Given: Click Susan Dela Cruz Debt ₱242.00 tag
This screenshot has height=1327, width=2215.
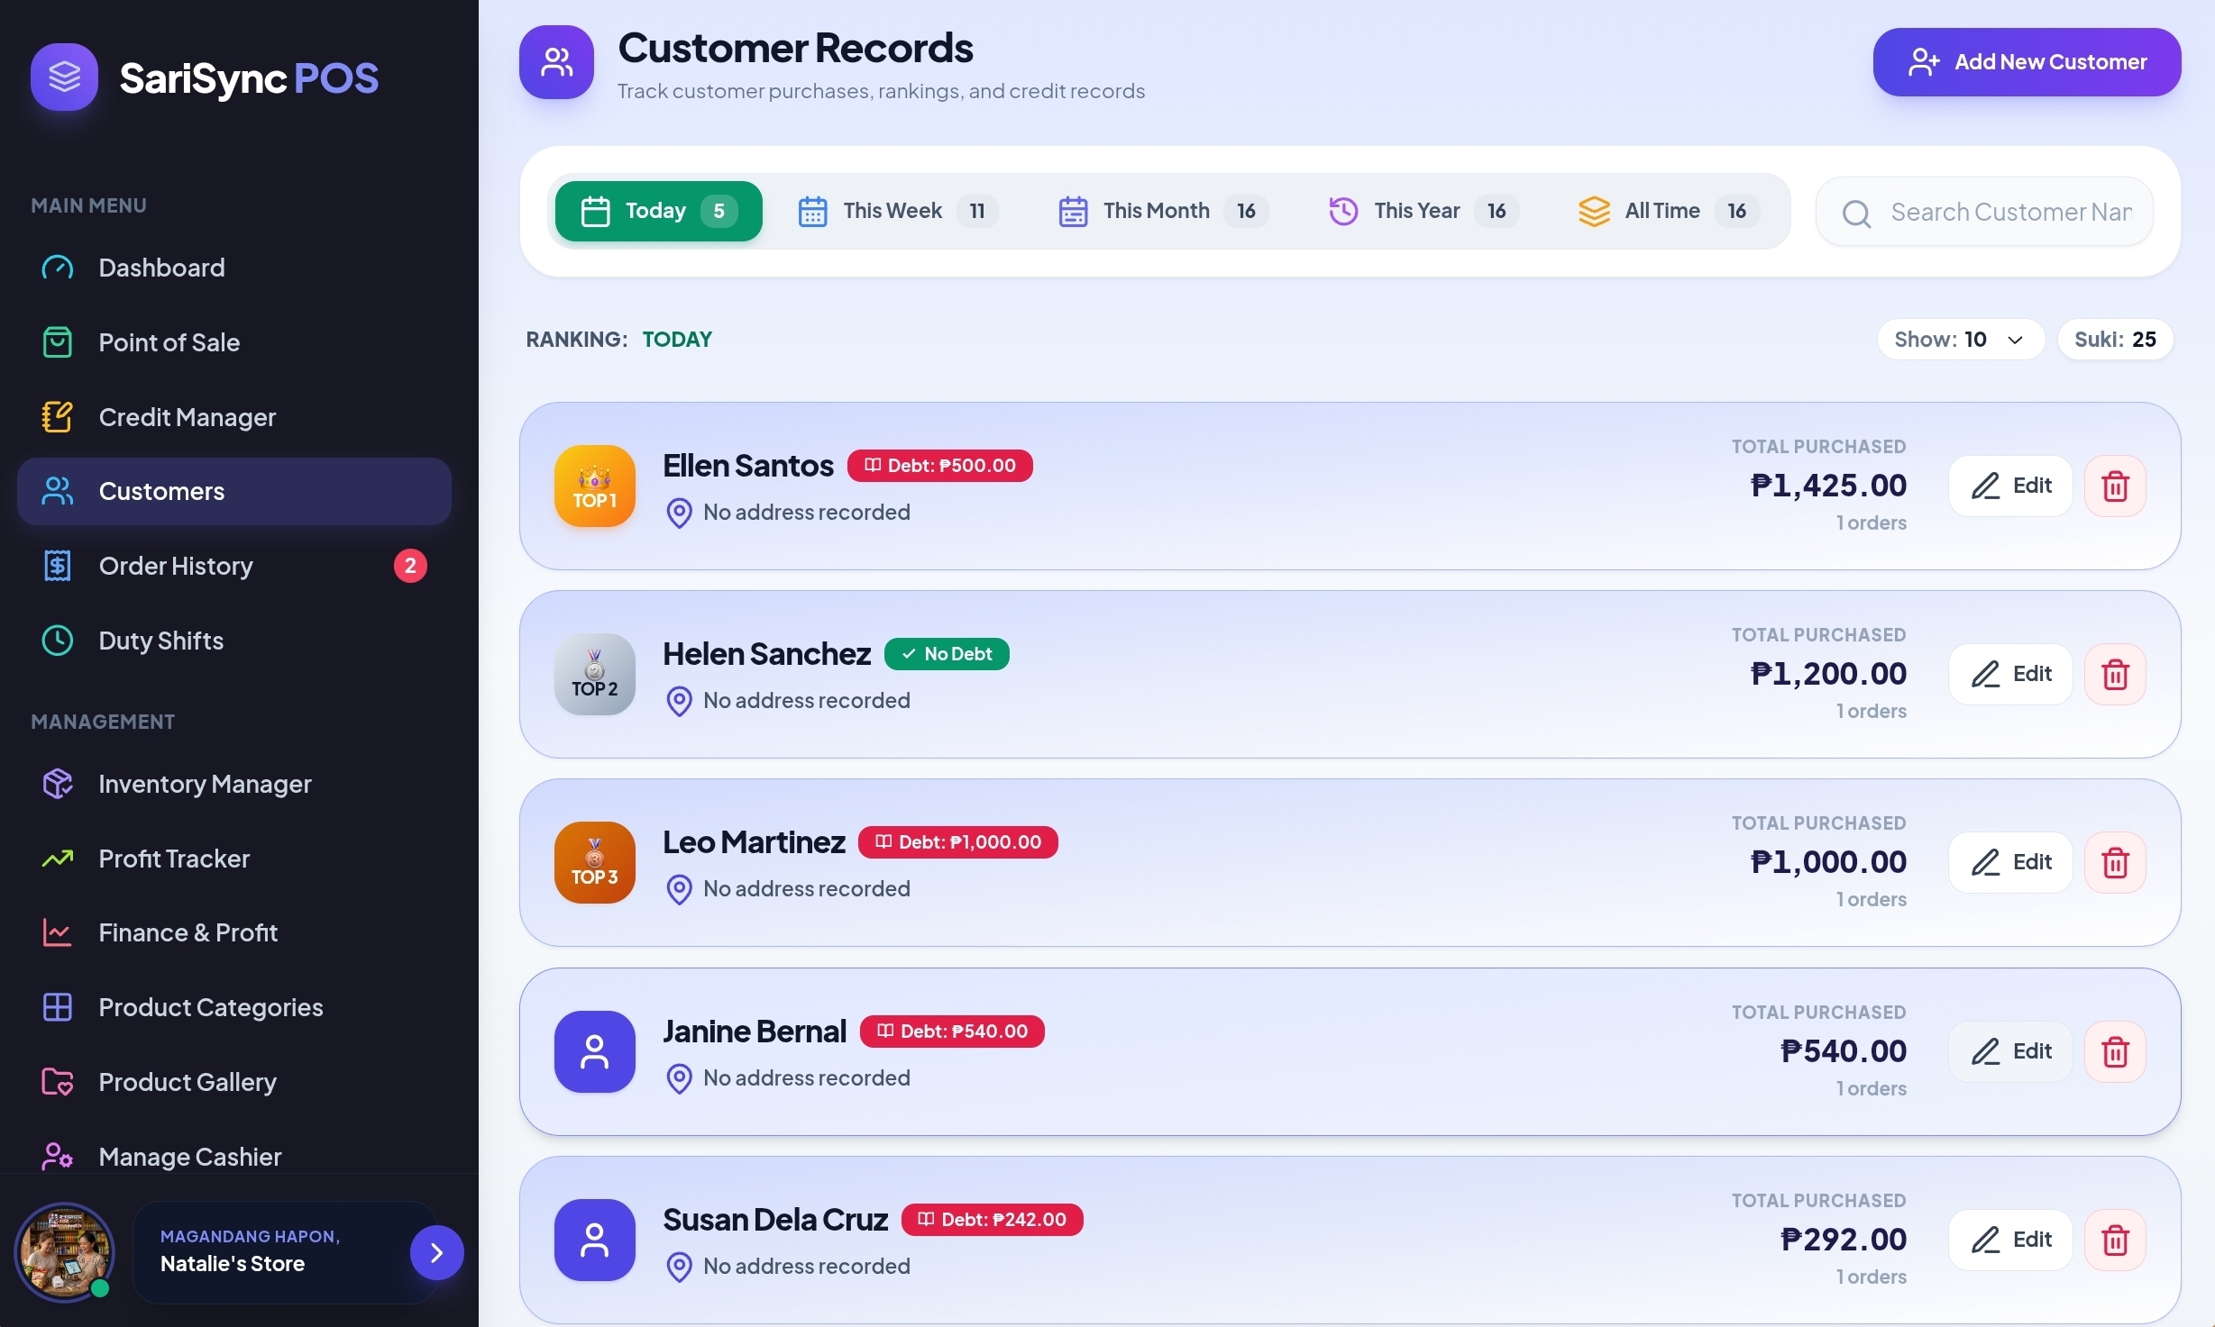Looking at the screenshot, I should pyautogui.click(x=992, y=1220).
